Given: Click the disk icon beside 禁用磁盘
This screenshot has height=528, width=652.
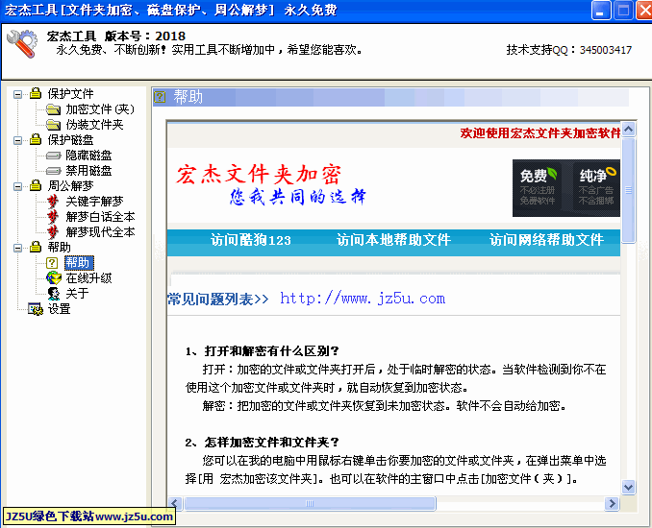Looking at the screenshot, I should pyautogui.click(x=53, y=171).
